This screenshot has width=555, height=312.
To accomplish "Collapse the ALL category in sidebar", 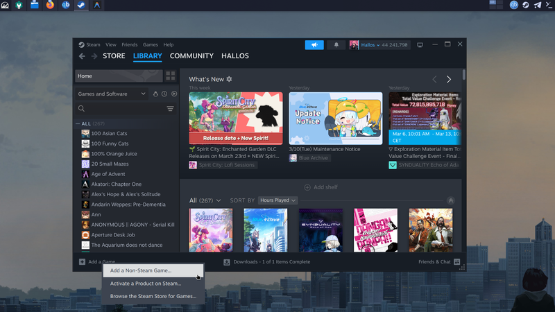I will coord(78,123).
